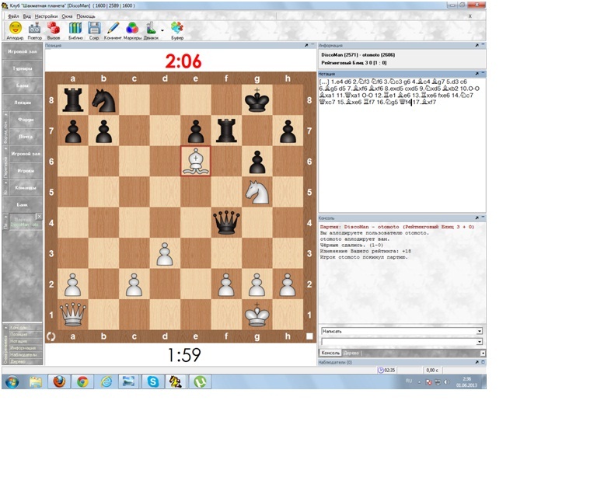
Task: Click the flask Движок engine icon
Action: tap(151, 28)
